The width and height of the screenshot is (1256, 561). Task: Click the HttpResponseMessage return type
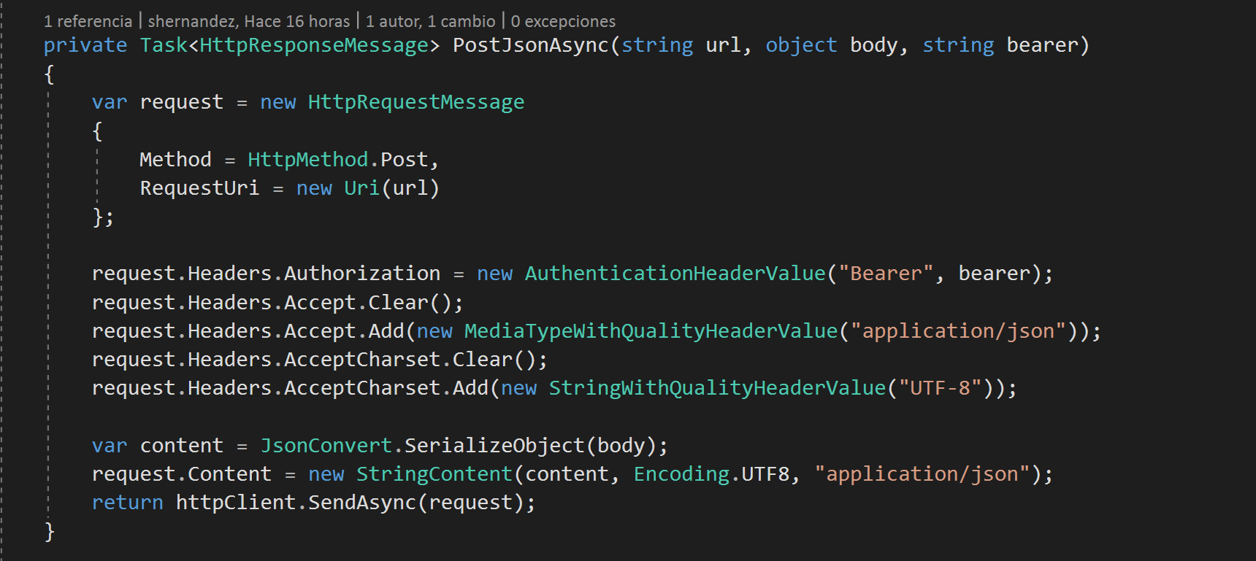click(314, 45)
